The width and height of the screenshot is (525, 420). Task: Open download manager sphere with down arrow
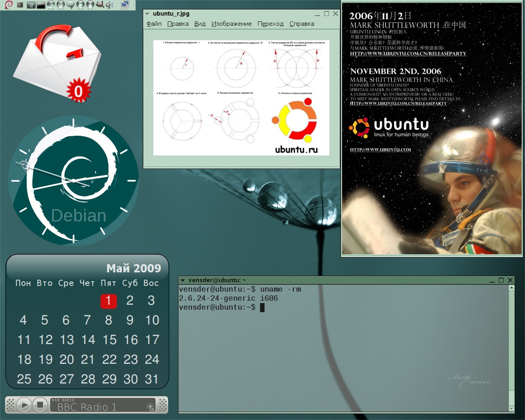pos(90,5)
